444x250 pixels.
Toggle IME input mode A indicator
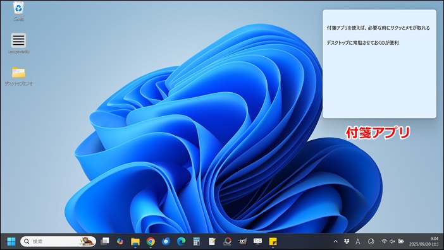(x=358, y=242)
